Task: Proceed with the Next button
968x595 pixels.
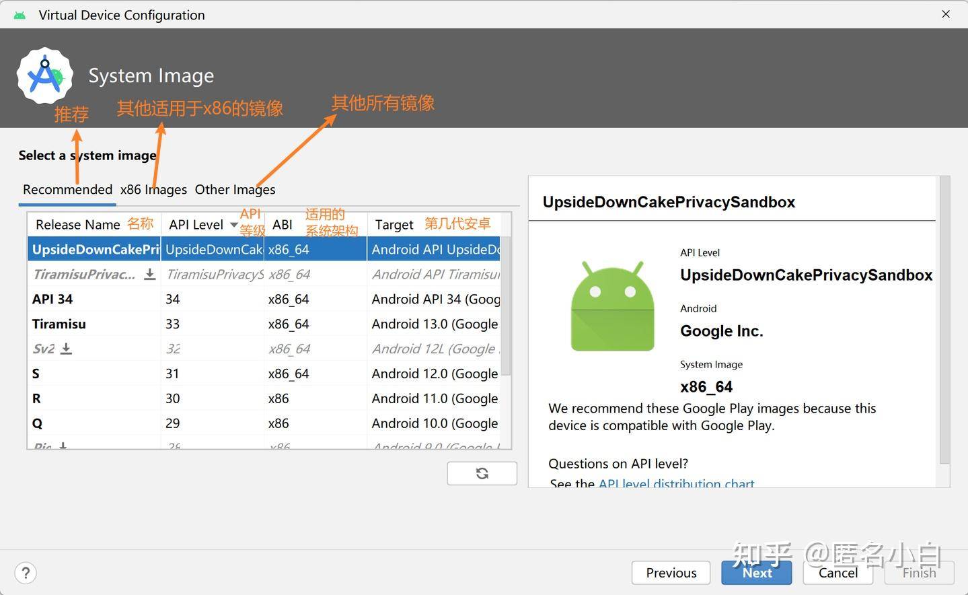Action: pos(757,573)
